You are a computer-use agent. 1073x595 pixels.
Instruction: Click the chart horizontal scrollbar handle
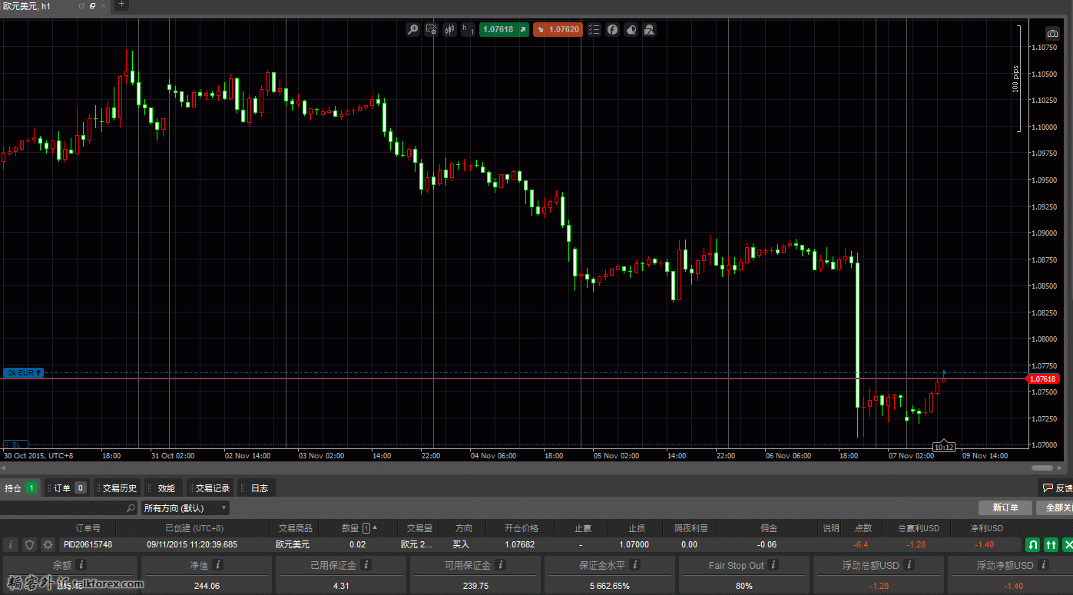[1042, 468]
